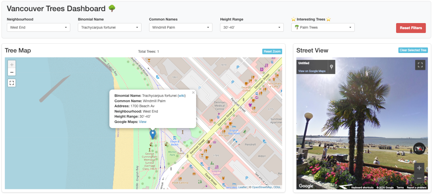Open the wiki link in popup
This screenshot has width=433, height=195.
pos(181,96)
